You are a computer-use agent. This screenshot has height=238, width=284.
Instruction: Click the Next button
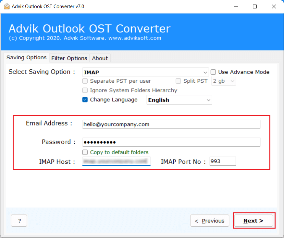(253, 220)
